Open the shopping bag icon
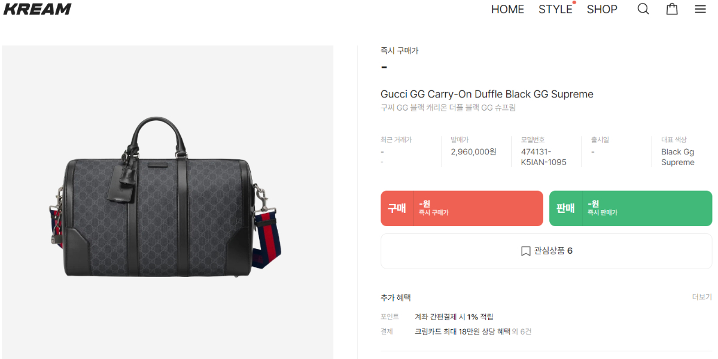718x359 pixels. pos(672,9)
